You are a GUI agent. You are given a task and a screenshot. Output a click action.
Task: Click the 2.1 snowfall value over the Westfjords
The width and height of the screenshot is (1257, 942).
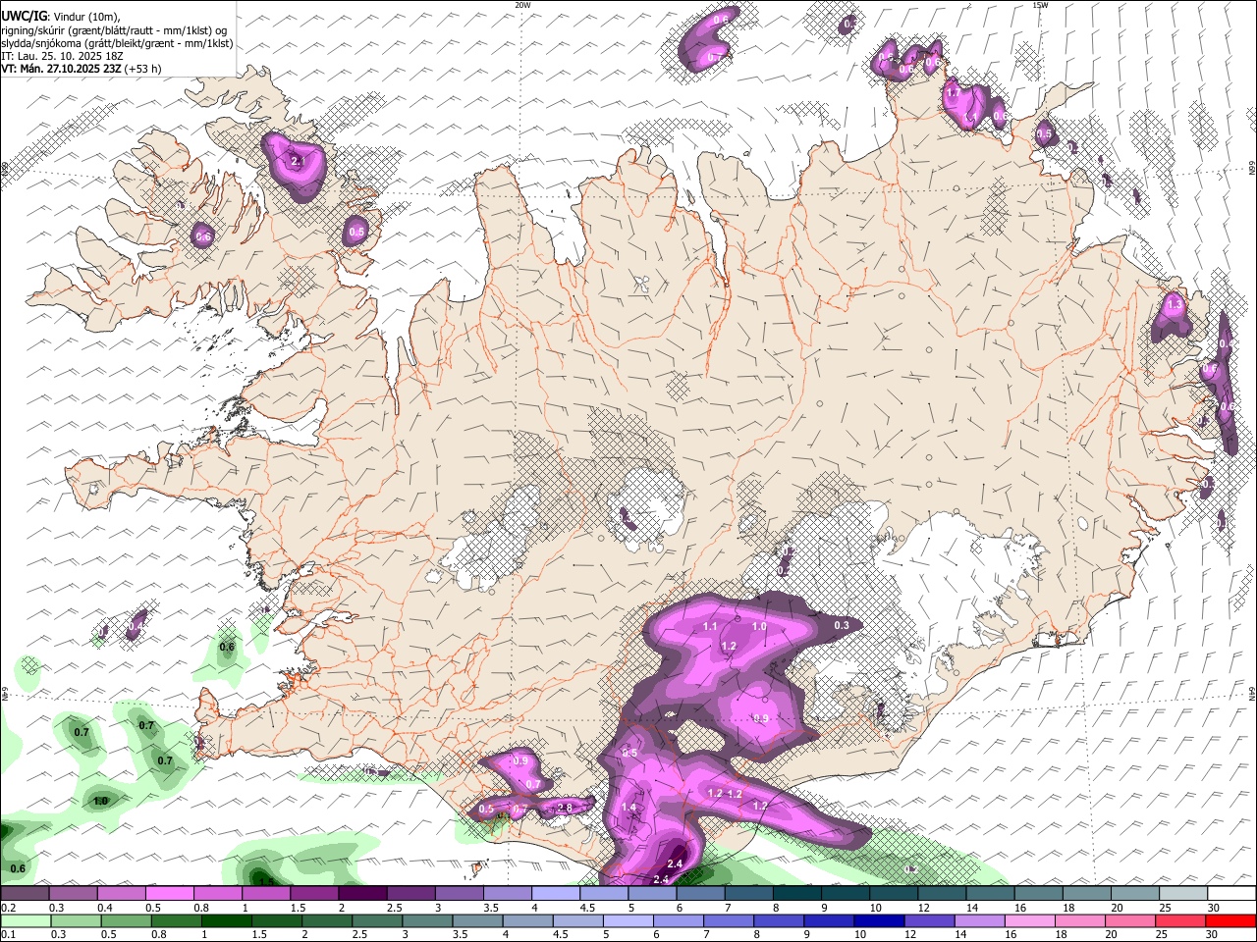point(300,161)
